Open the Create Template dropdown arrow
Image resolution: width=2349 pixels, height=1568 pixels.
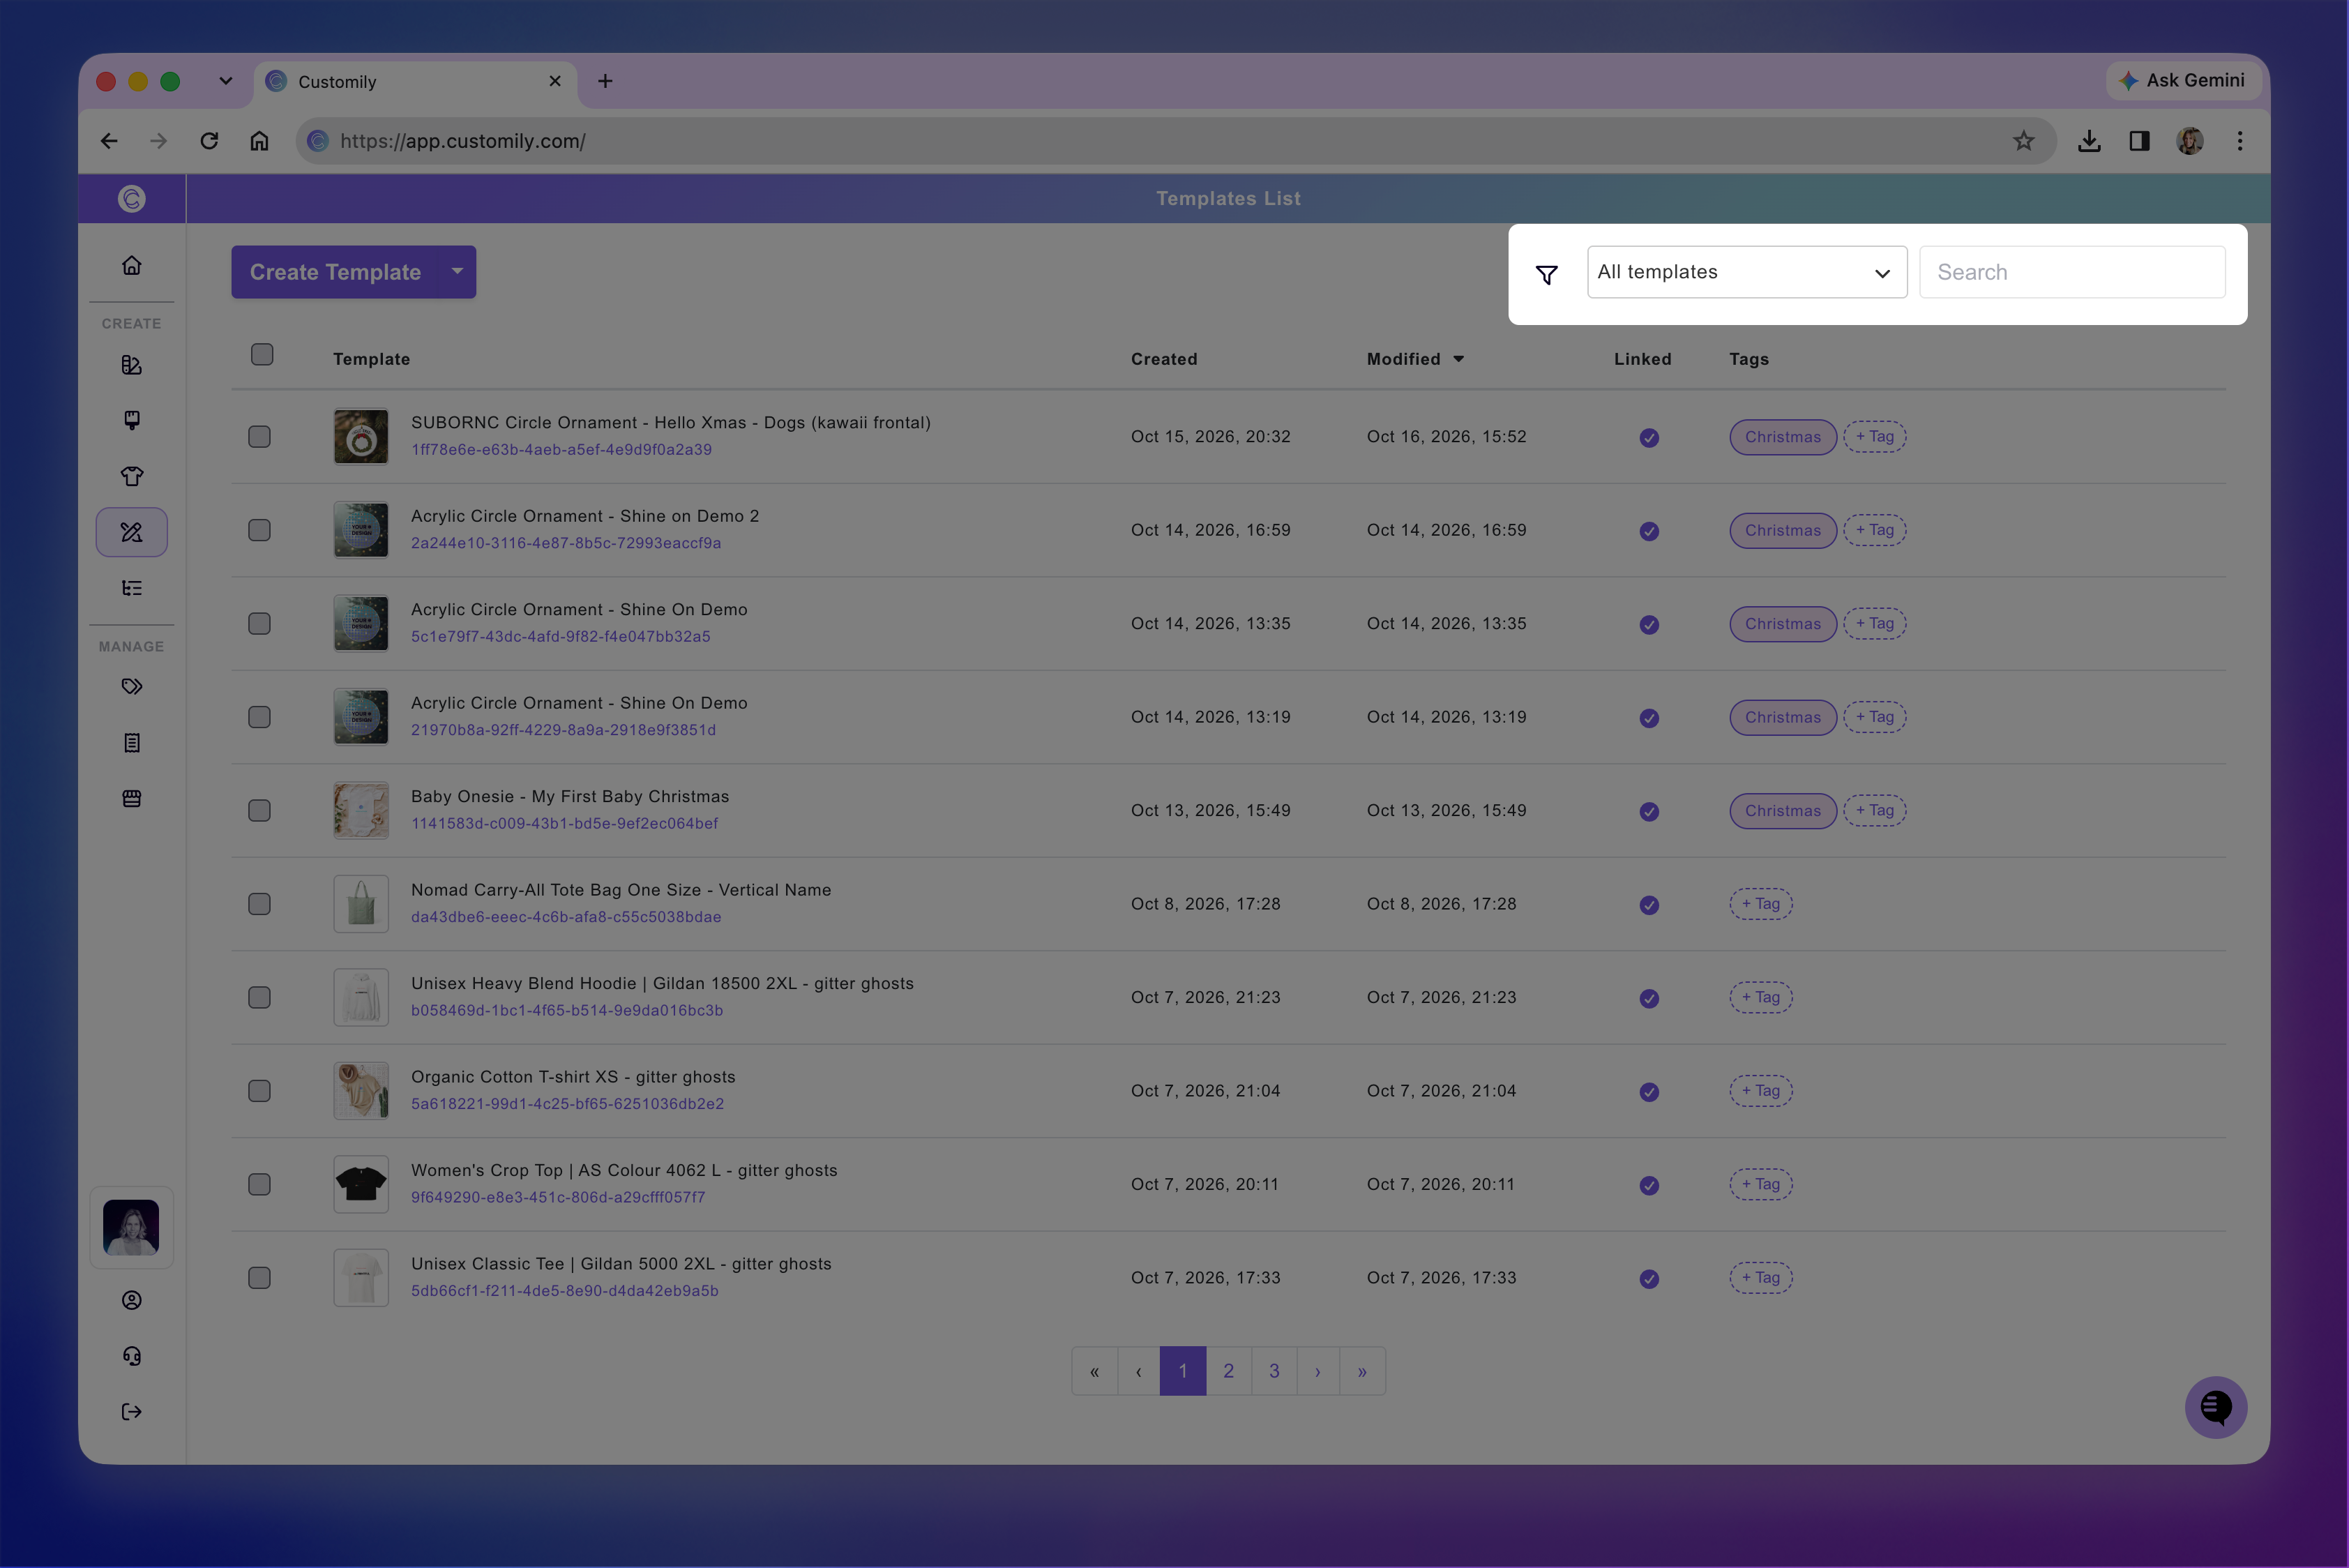[x=457, y=271]
